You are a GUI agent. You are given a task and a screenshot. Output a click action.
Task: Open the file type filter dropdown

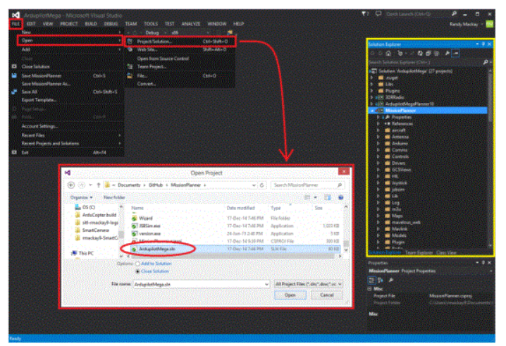click(x=308, y=284)
